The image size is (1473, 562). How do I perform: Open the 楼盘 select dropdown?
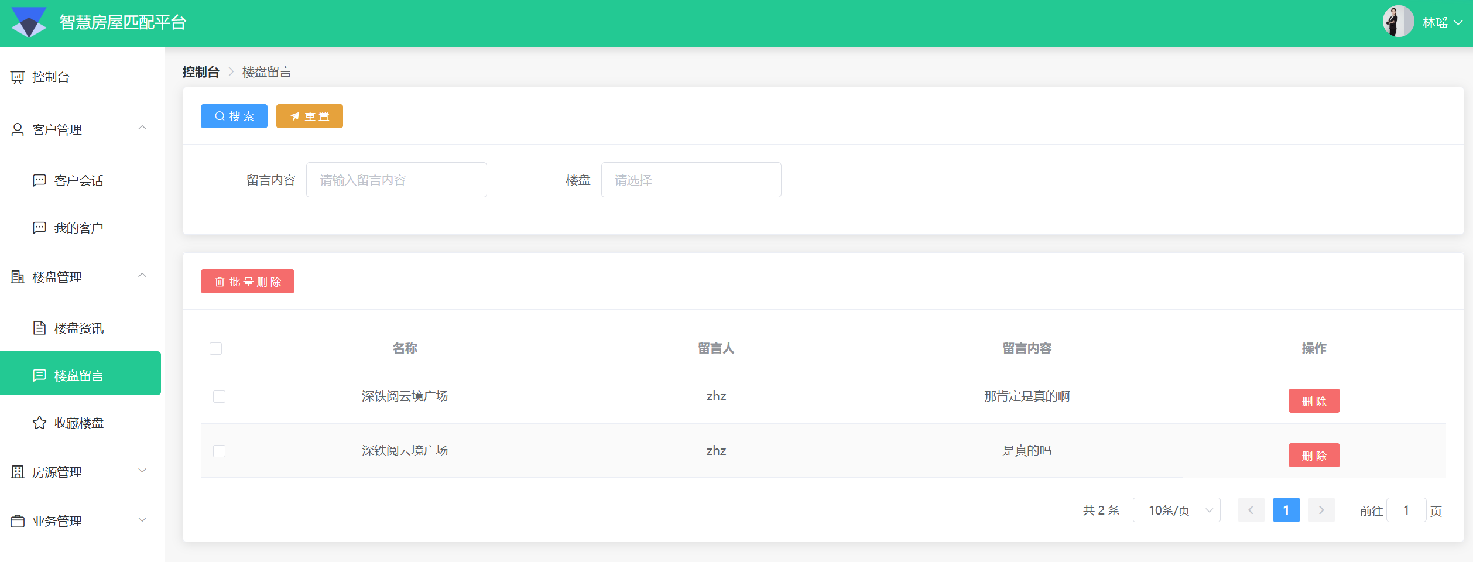point(691,180)
